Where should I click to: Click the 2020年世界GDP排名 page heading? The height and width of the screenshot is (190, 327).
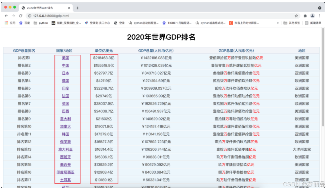(161, 37)
